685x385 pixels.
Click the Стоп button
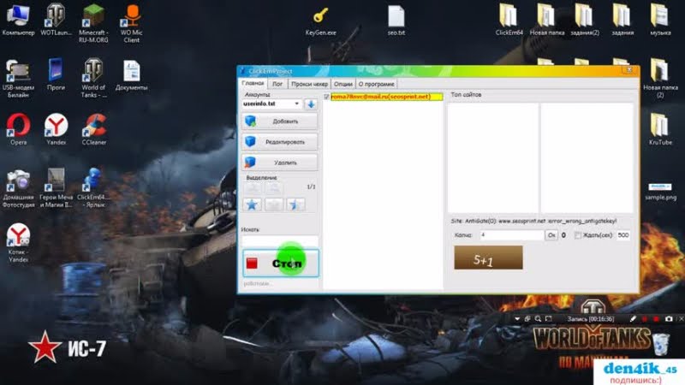point(281,264)
